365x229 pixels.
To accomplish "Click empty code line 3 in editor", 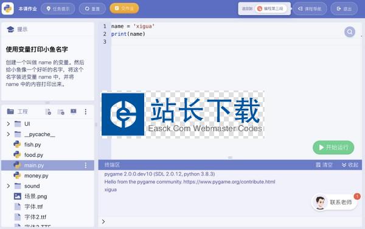I will pos(236,42).
